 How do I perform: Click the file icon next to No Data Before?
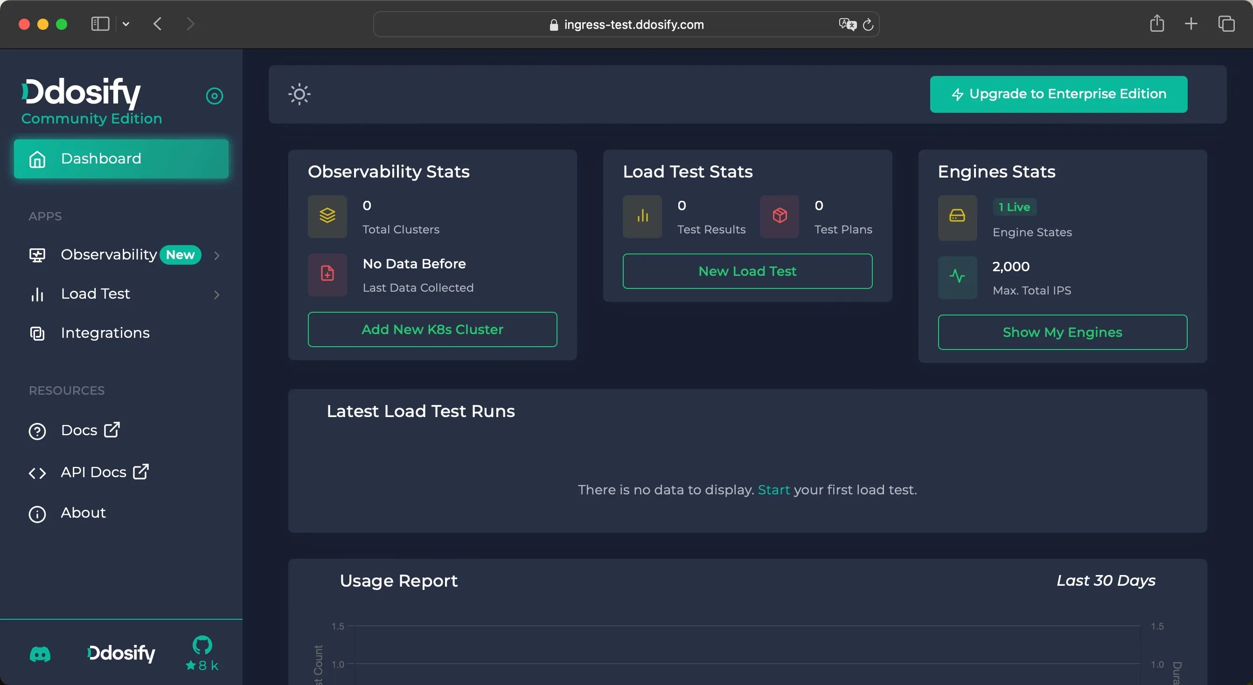pos(327,274)
